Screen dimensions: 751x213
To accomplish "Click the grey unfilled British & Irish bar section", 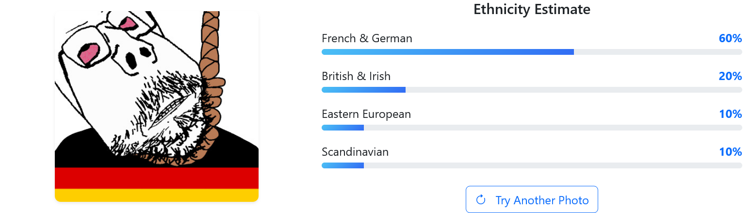I will (x=573, y=90).
